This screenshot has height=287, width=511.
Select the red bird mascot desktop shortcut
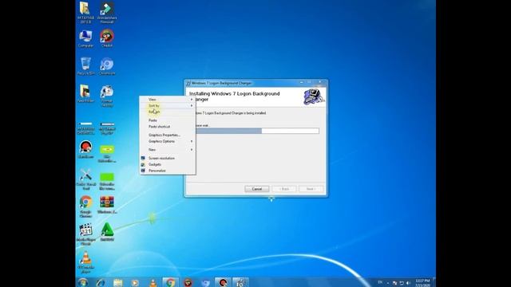pyautogui.click(x=107, y=39)
